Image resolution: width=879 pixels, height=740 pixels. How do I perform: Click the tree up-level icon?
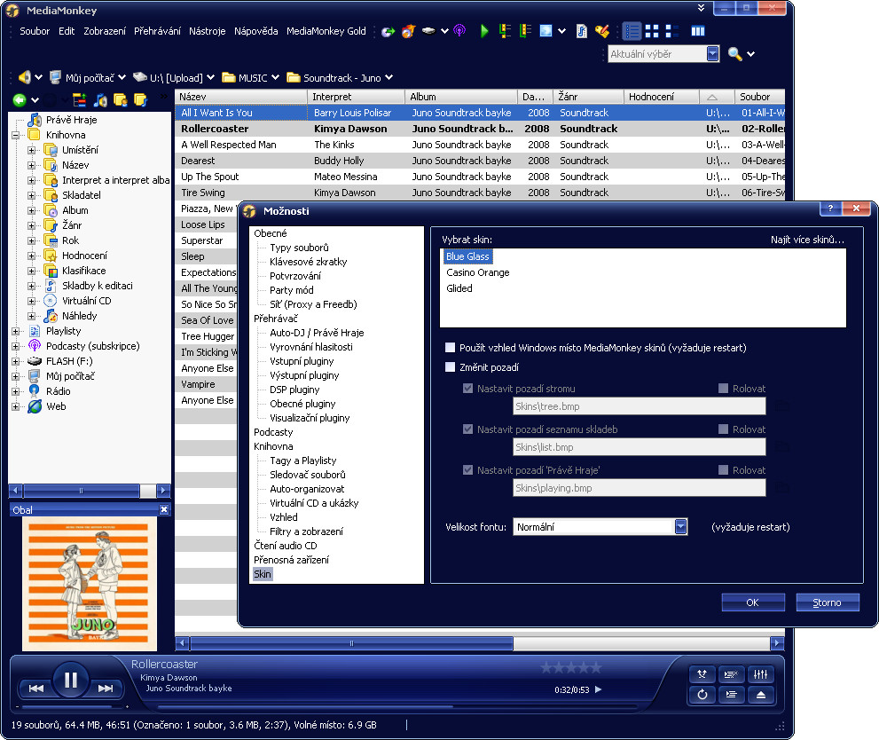[x=80, y=99]
